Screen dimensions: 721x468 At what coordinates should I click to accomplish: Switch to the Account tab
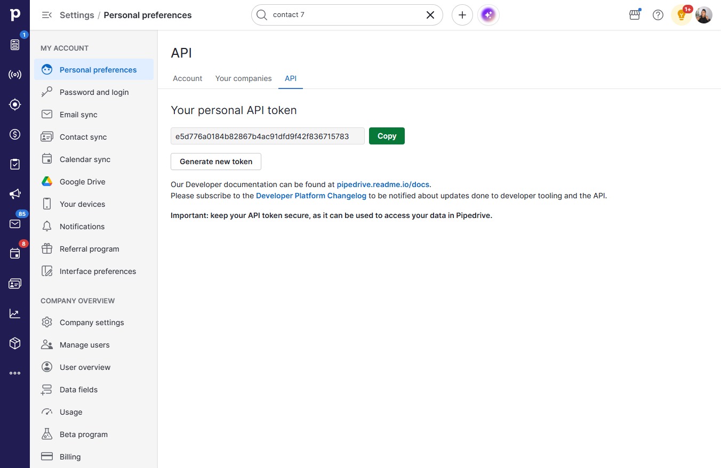pos(188,78)
